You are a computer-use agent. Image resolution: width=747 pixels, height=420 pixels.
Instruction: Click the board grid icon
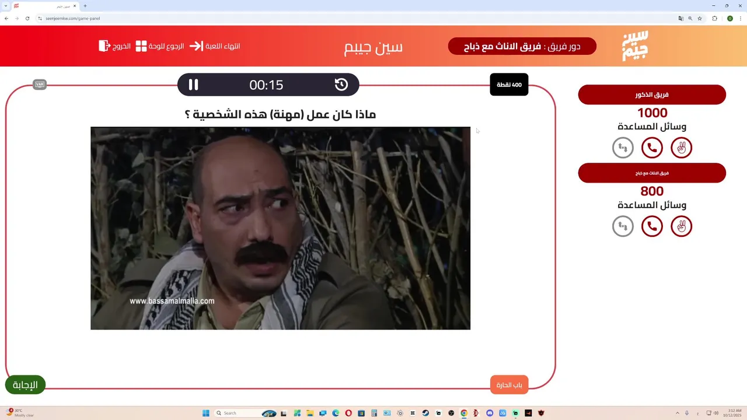[141, 45]
